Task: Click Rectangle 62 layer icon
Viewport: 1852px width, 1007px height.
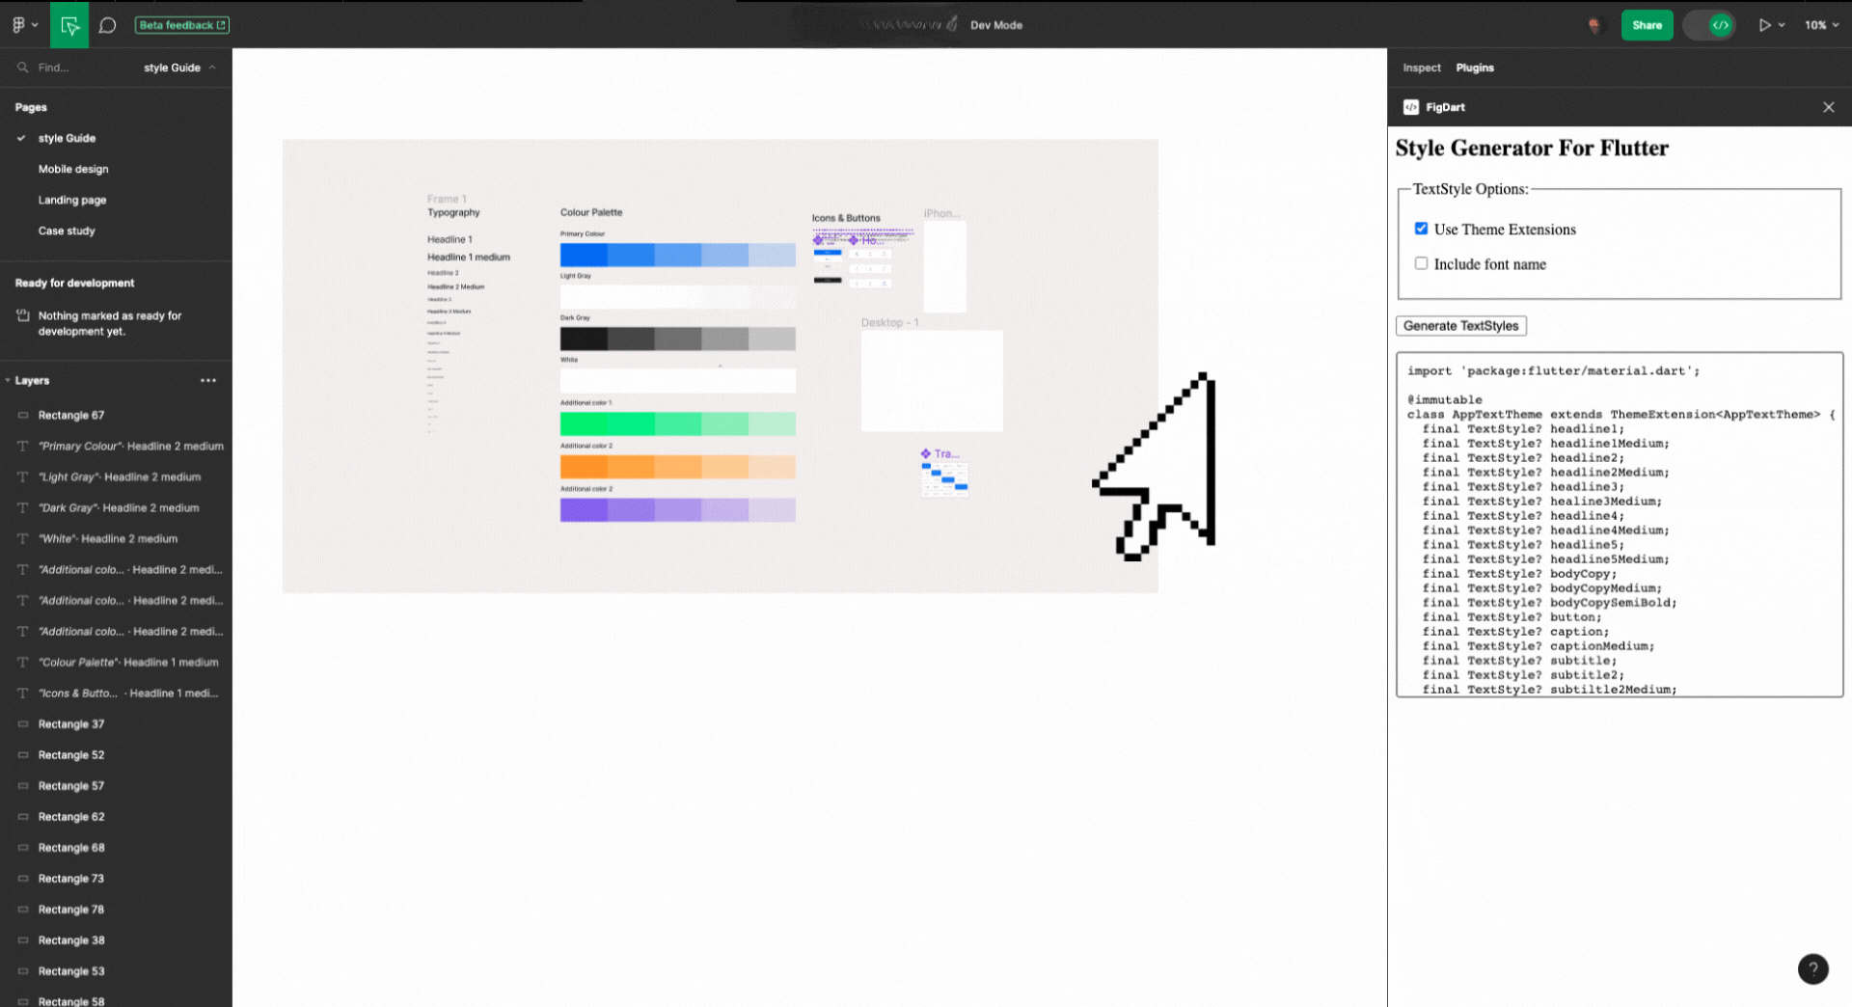Action: coord(23,816)
